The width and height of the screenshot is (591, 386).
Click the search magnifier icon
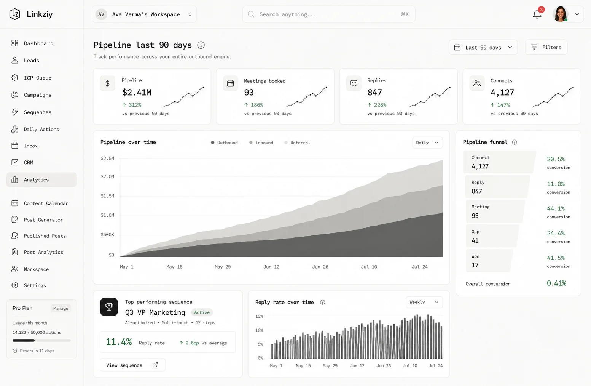(x=251, y=14)
